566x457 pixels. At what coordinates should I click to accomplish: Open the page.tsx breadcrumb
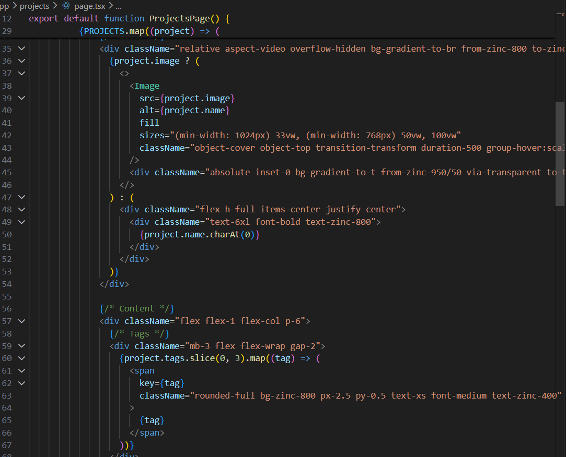(x=89, y=6)
